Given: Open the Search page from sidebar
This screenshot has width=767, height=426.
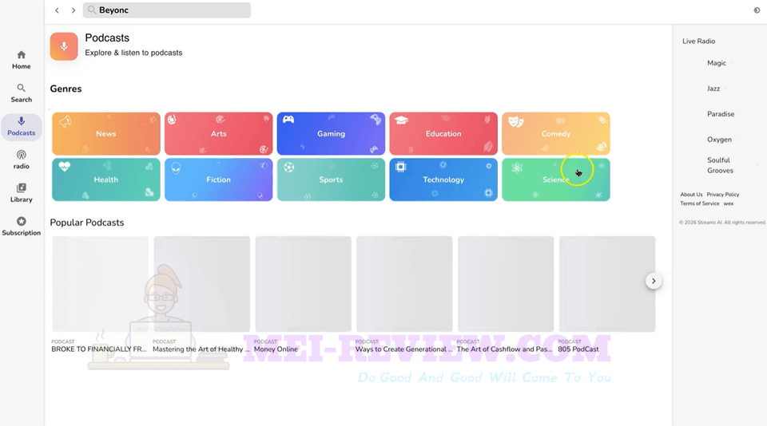Looking at the screenshot, I should [21, 93].
